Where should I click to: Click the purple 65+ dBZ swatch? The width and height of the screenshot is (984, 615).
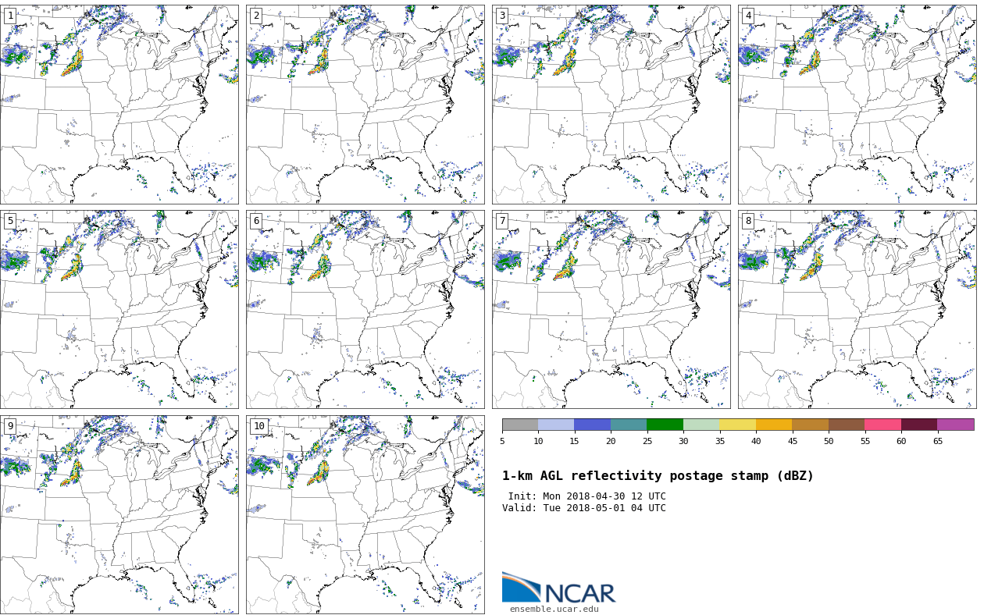click(955, 425)
